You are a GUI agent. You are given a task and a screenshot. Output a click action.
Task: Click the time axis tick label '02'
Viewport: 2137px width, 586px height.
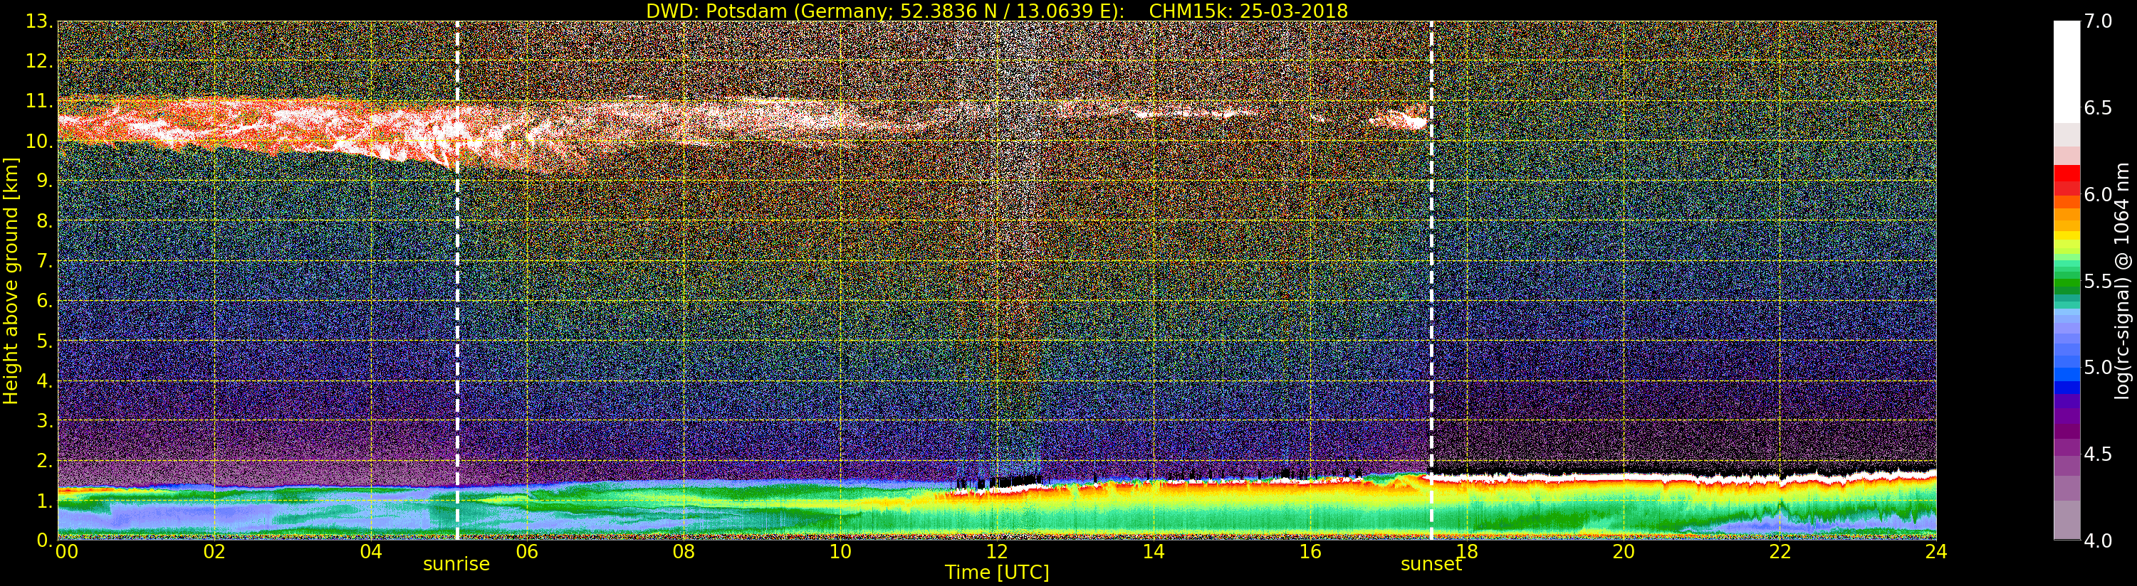[x=214, y=552]
